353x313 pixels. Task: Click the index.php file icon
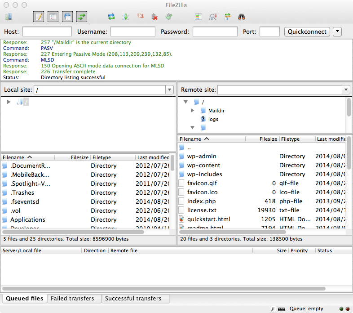(181, 201)
